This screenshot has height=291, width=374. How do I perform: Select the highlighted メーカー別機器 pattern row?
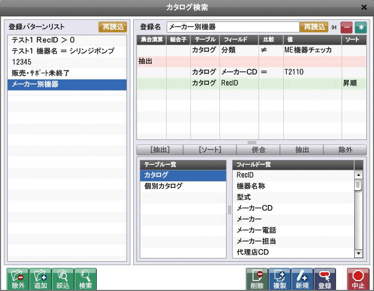click(x=67, y=84)
